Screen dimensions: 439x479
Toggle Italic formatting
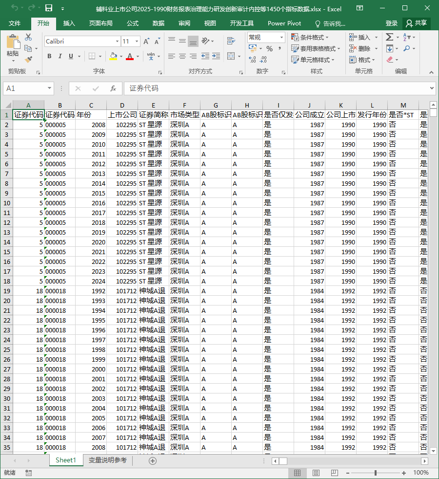point(60,56)
